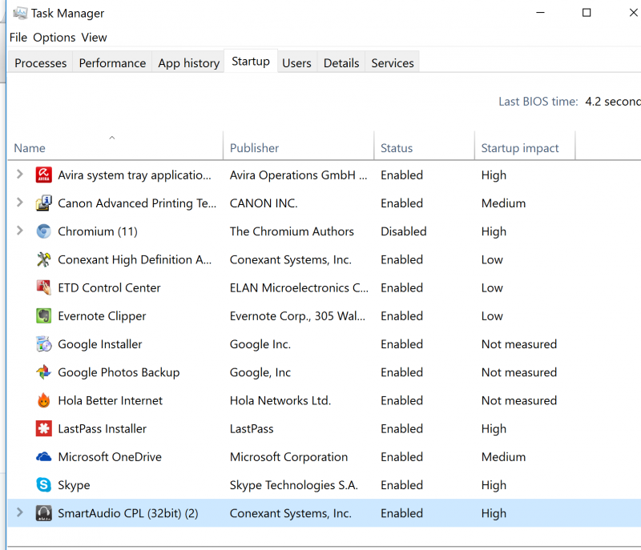Switch to the App history tab
Image resolution: width=641 pixels, height=550 pixels.
189,63
